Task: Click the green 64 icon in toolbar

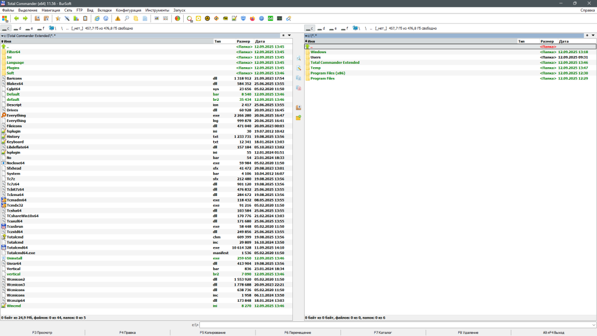Action: (270, 18)
